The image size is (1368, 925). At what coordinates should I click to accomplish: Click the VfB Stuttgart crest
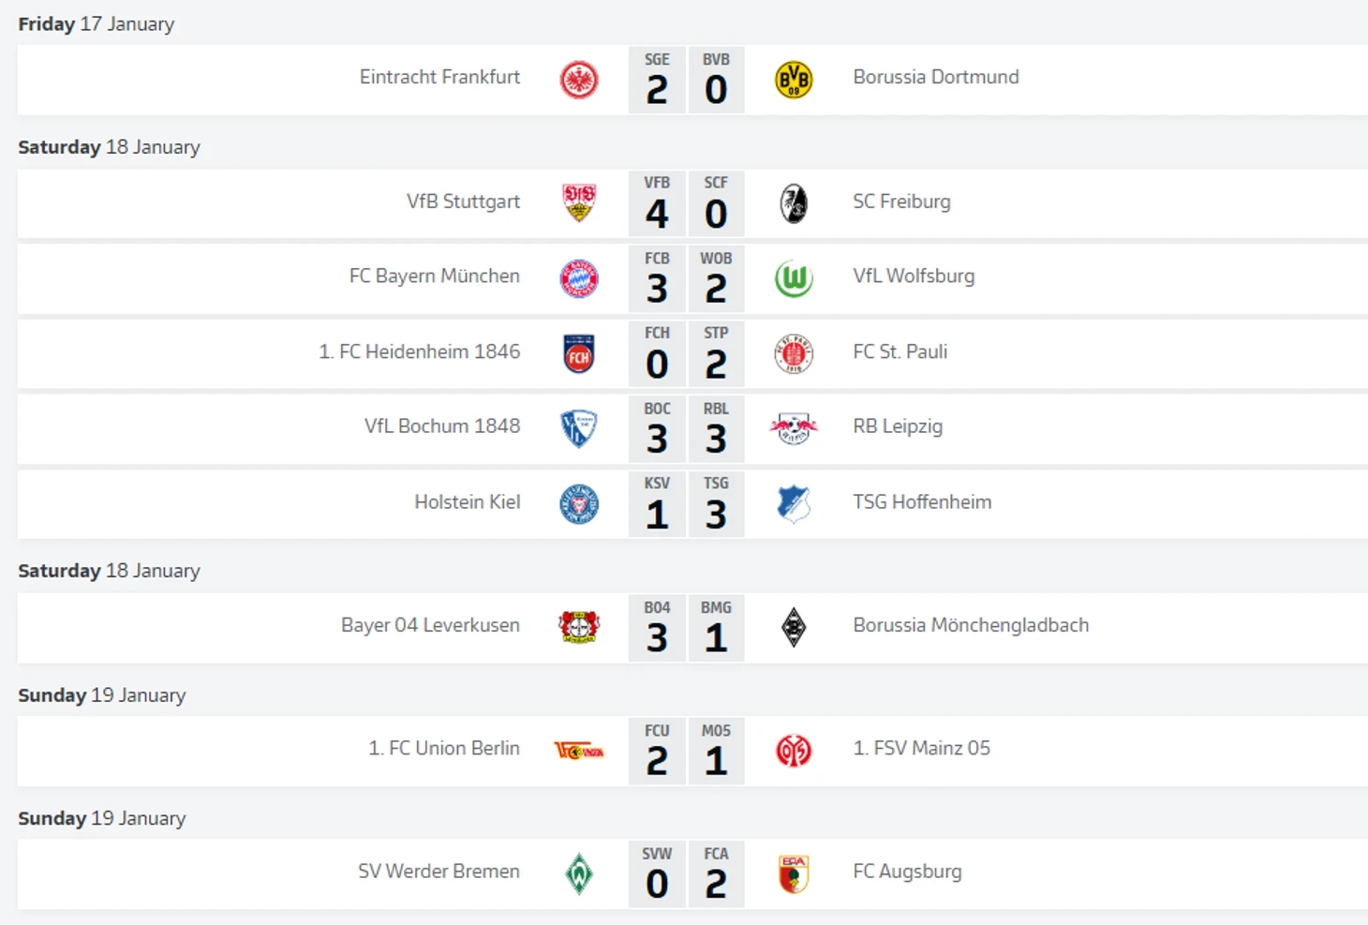tap(579, 203)
